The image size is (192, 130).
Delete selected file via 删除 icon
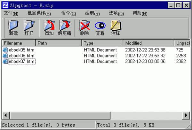tap(84, 25)
